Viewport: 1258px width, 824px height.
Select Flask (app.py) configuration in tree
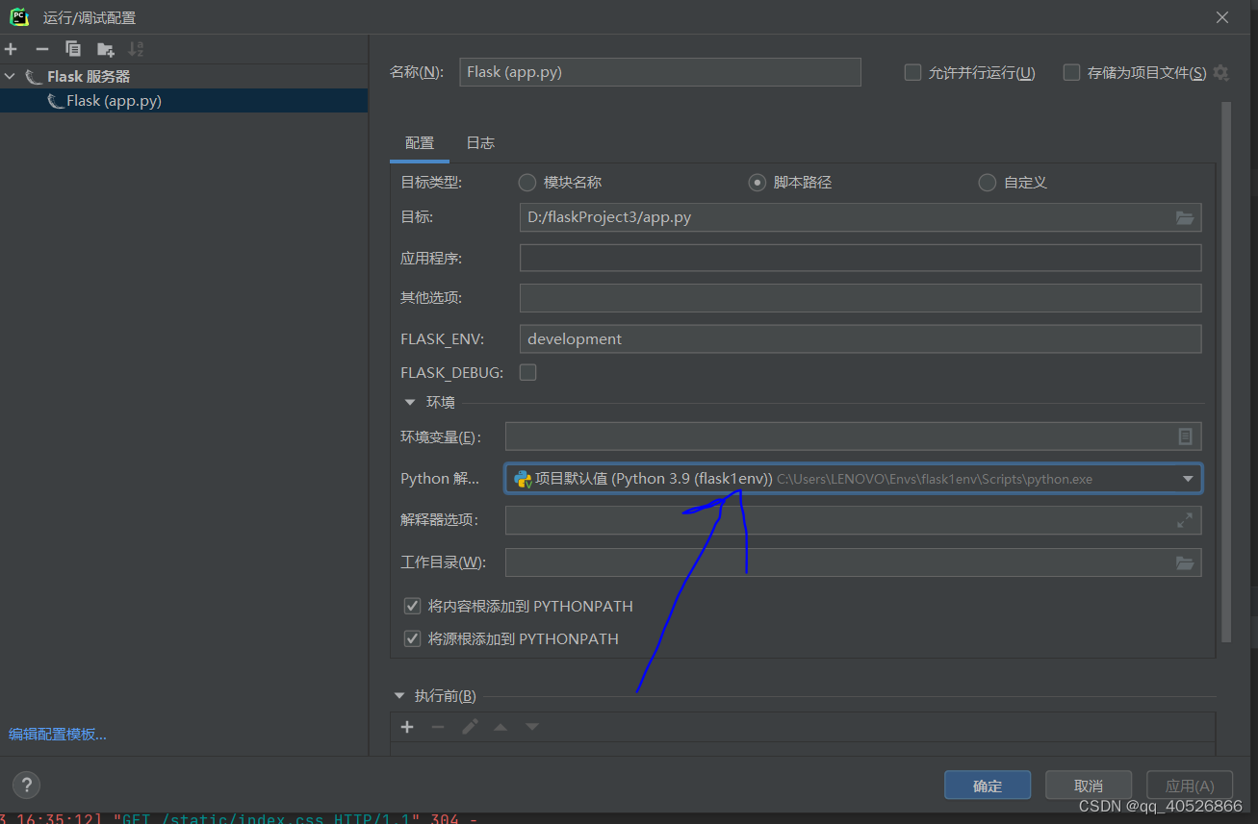[184, 101]
